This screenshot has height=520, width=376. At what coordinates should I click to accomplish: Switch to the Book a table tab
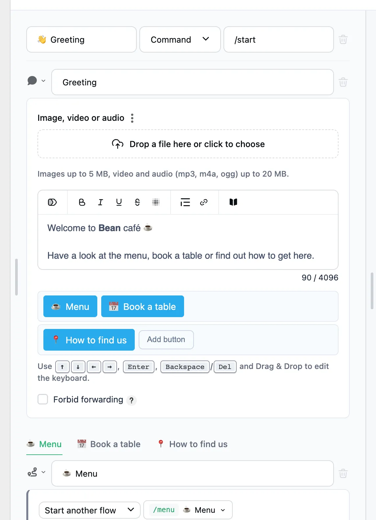(x=109, y=444)
